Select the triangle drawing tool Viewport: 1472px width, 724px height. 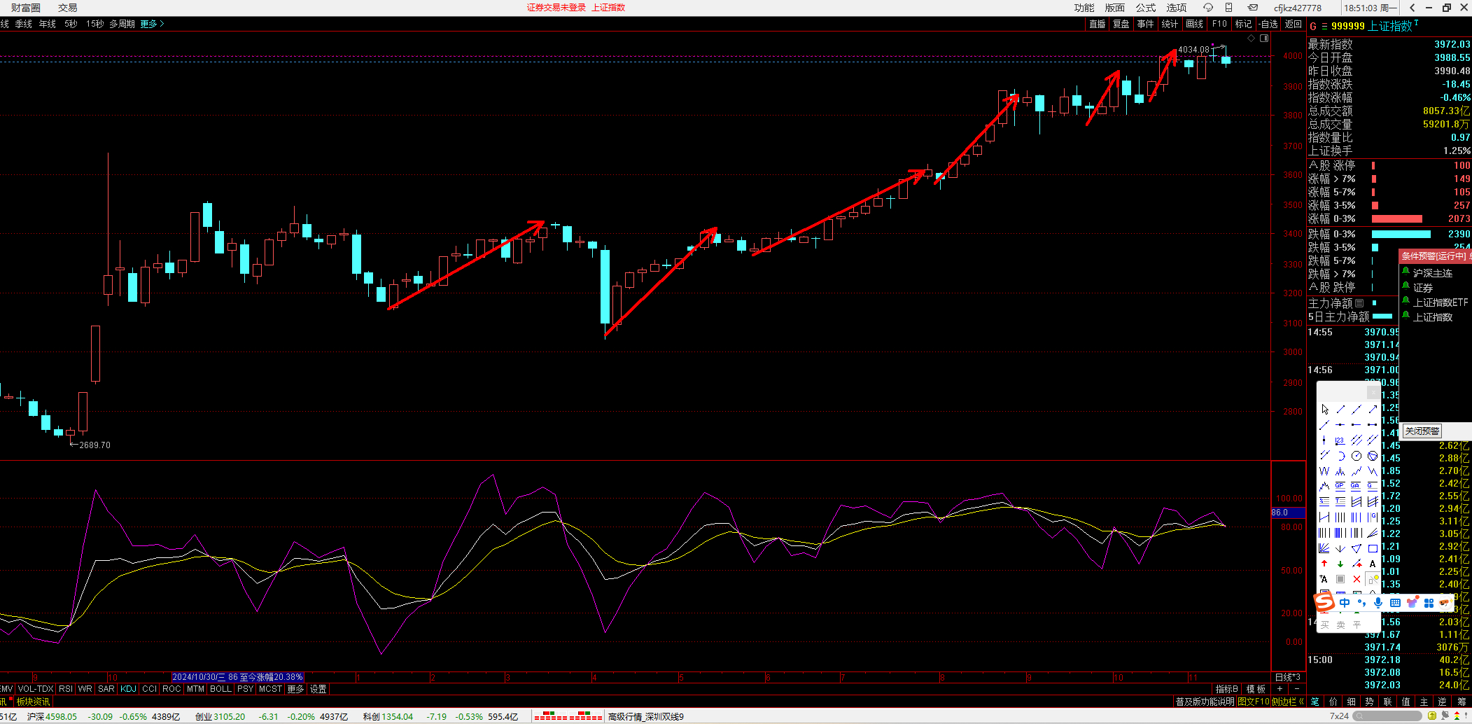click(x=1357, y=548)
